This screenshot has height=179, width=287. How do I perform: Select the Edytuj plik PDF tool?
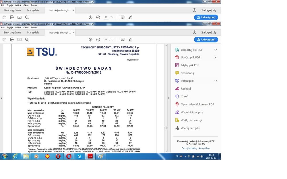pos(190,65)
